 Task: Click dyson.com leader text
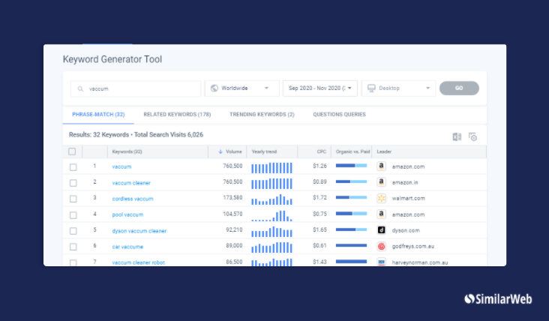(x=406, y=230)
